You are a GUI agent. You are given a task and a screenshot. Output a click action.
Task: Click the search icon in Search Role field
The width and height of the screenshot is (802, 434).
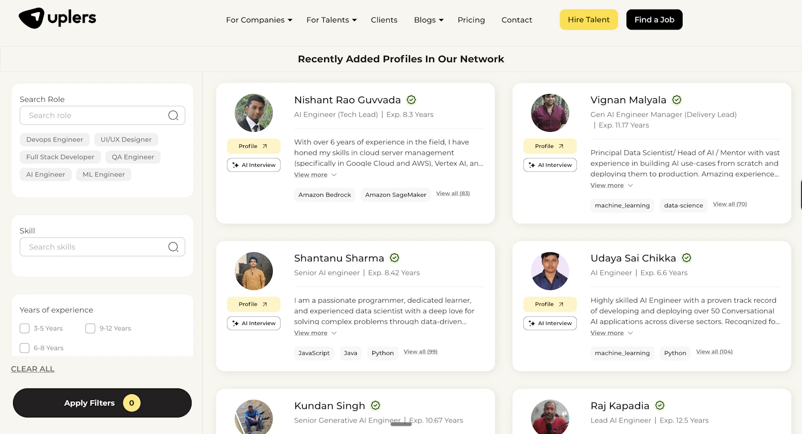[173, 115]
